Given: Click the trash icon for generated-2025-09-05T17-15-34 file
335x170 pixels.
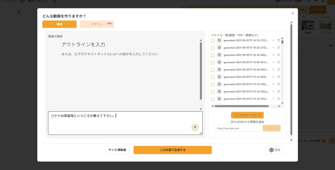Looking at the screenshot, I should click(278, 99).
